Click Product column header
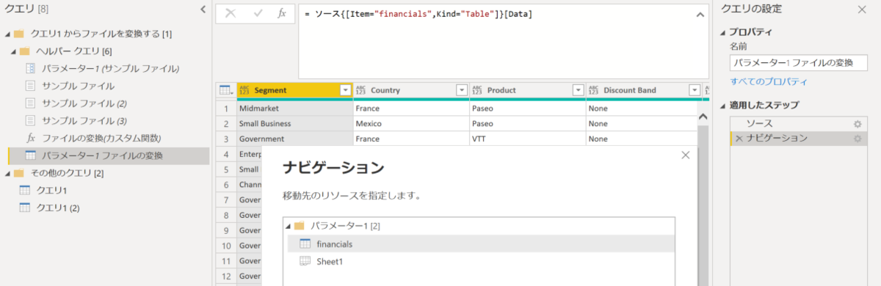The height and width of the screenshot is (286, 881). point(527,90)
